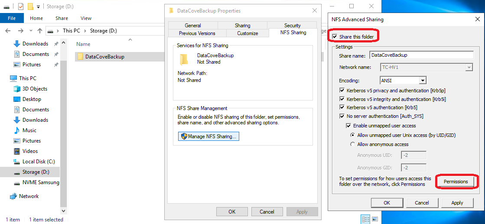Open the View ribbon tab

pos(86,18)
